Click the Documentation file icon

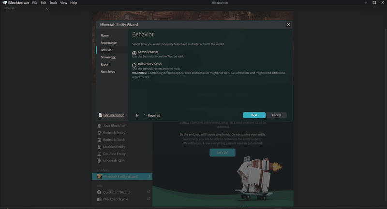click(101, 115)
